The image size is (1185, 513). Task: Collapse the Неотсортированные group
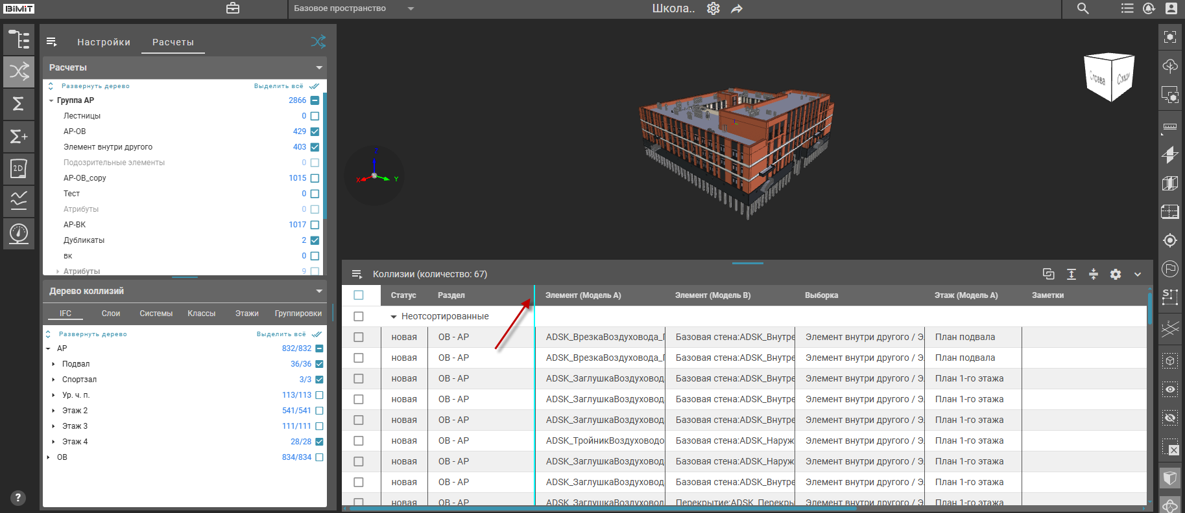393,317
